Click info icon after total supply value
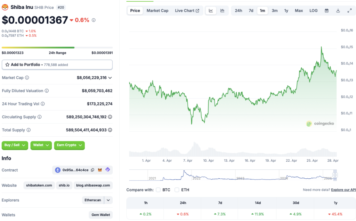The height and width of the screenshot is (221, 356). coord(110,130)
